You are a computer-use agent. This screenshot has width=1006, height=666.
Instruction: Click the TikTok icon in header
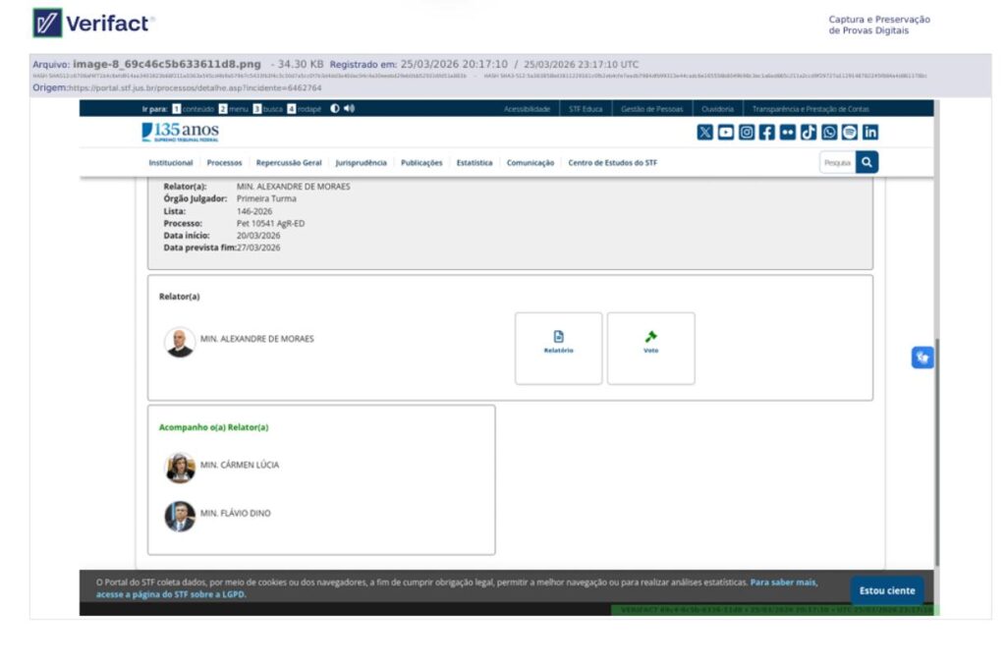pyautogui.click(x=809, y=133)
